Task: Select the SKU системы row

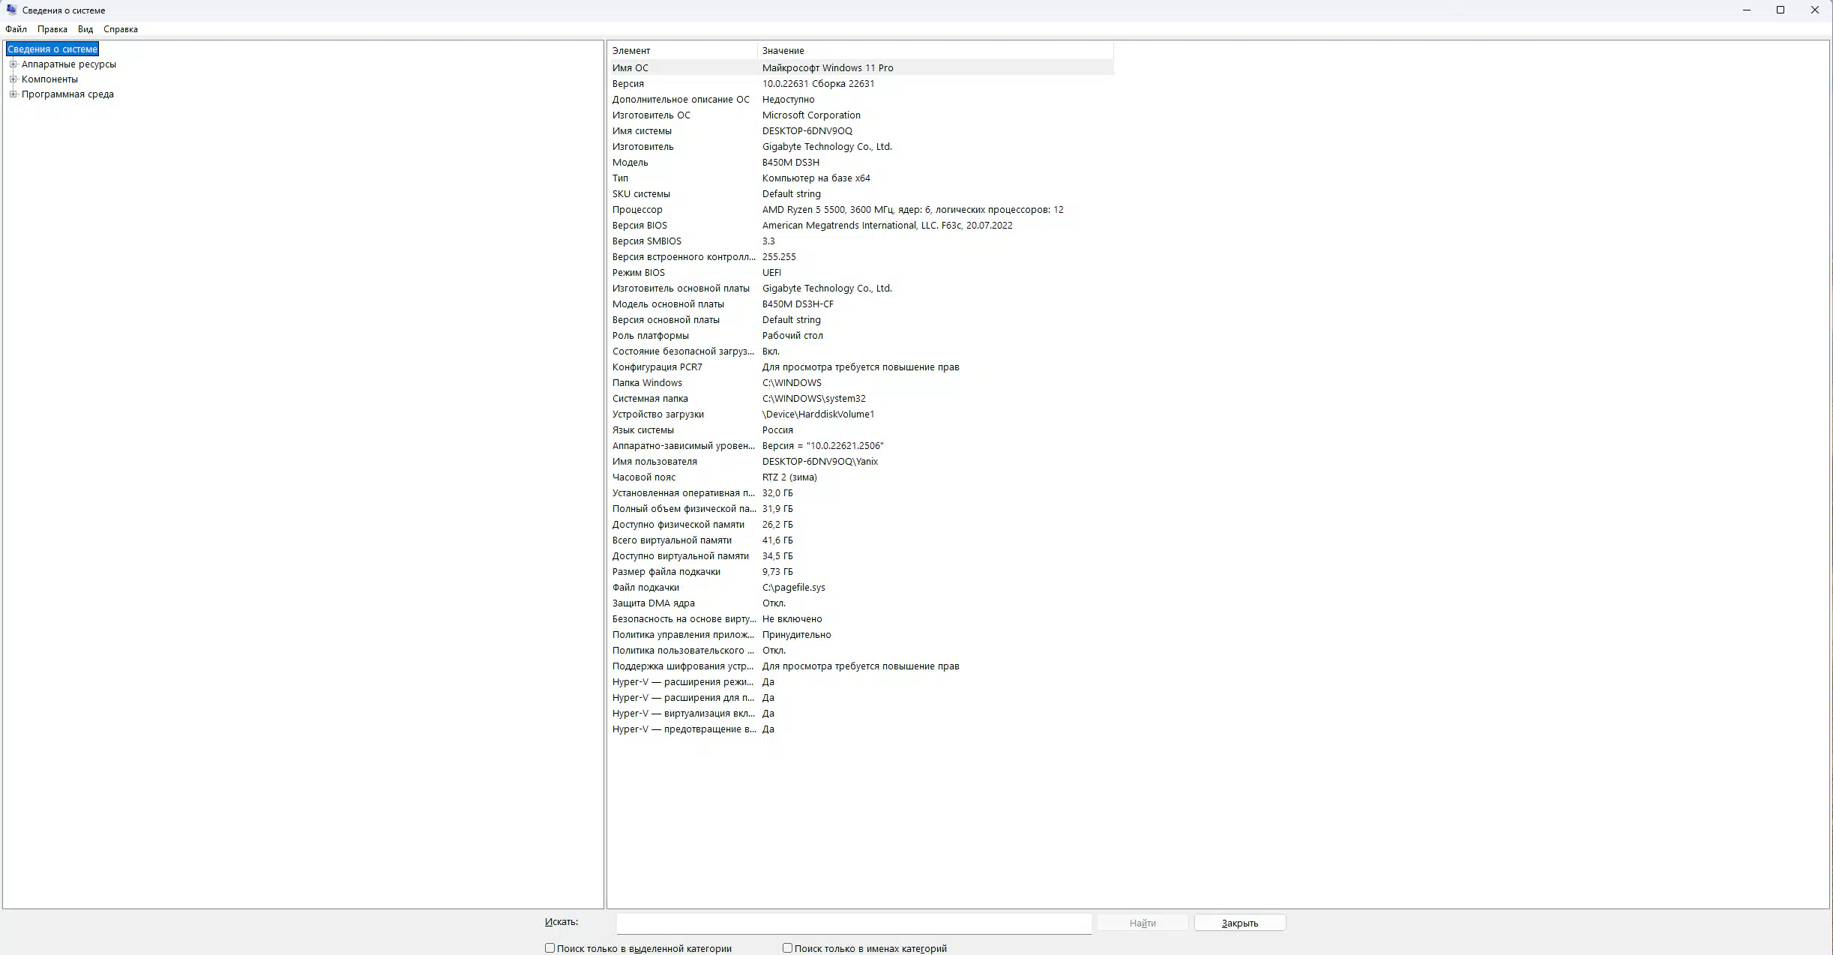Action: click(x=861, y=193)
